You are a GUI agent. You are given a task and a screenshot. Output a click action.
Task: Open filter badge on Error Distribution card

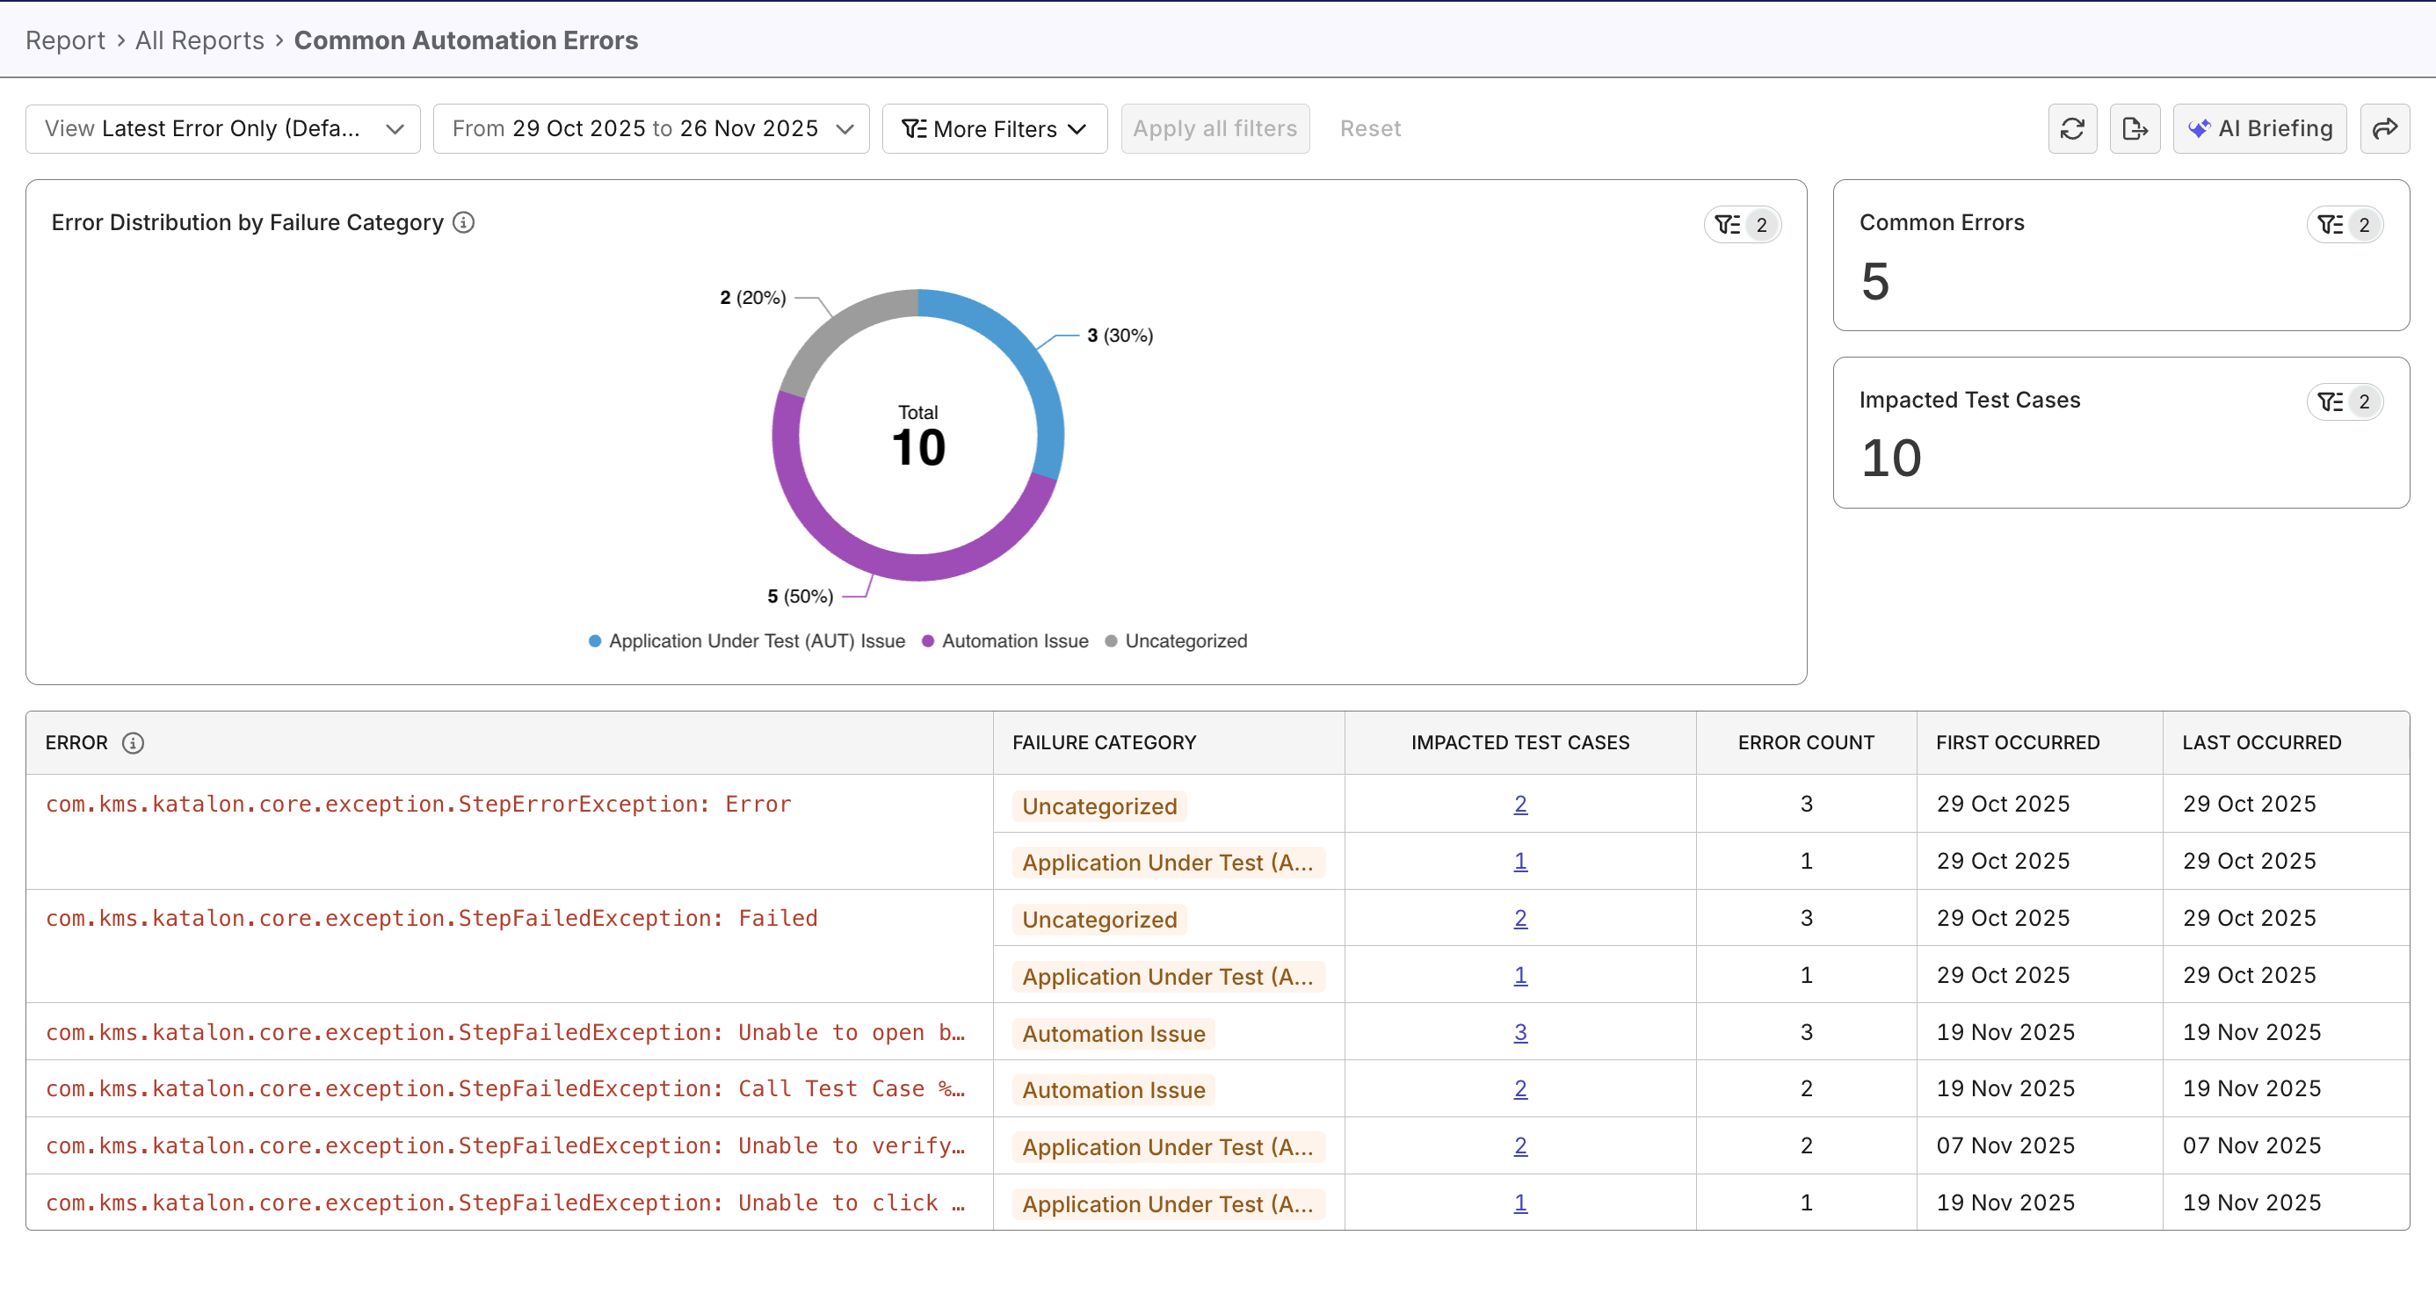(1742, 225)
